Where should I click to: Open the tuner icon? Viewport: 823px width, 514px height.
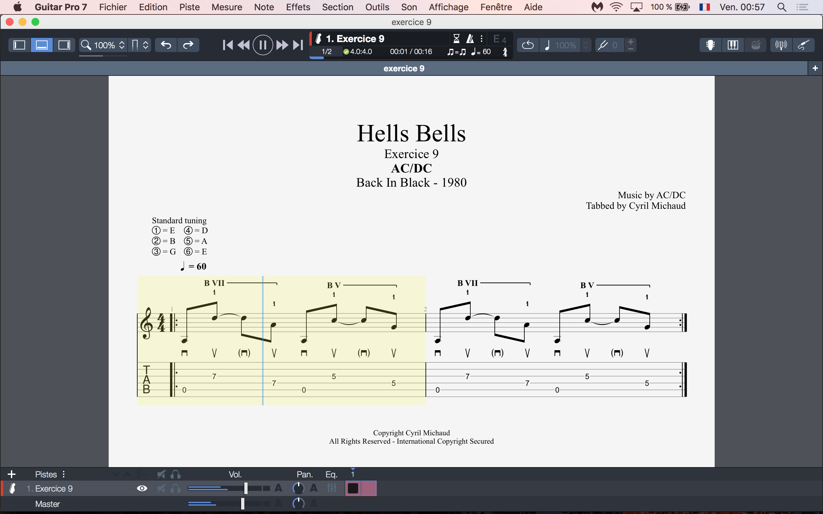click(x=781, y=45)
